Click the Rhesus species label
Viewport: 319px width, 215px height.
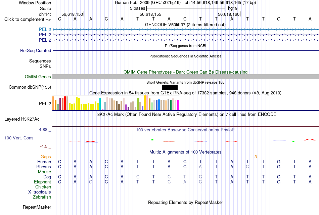point(44,167)
